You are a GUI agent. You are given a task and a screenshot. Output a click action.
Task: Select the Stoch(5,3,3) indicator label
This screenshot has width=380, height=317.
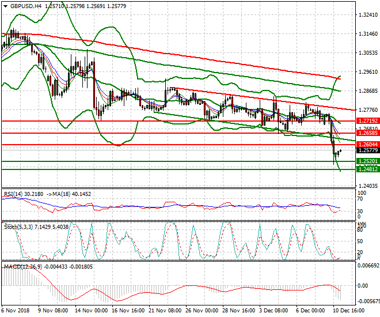[x=37, y=227]
